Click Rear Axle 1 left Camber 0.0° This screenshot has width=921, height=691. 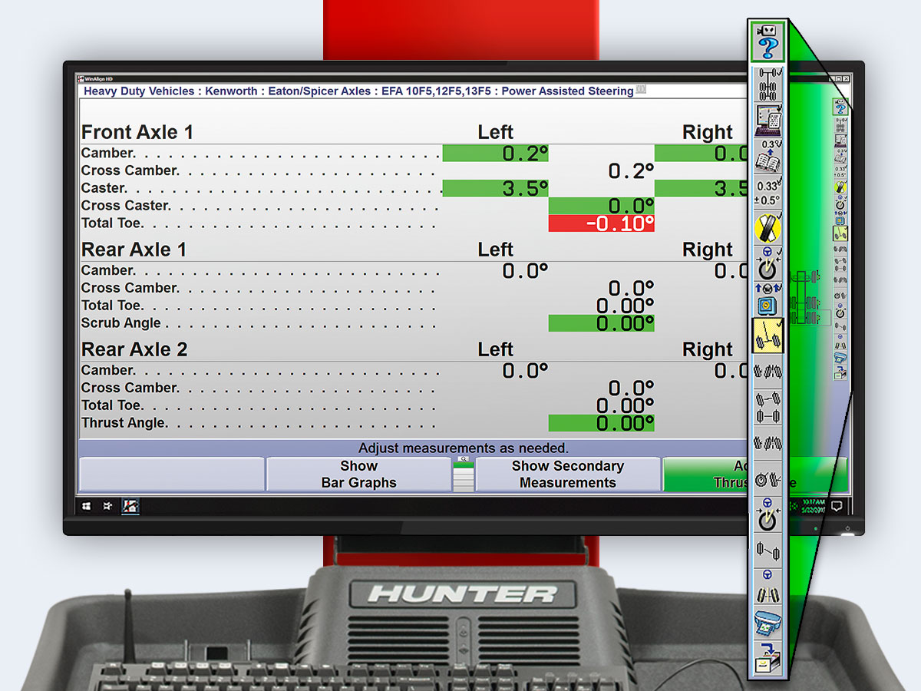click(526, 270)
